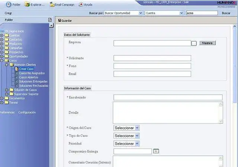Open the Origen del Caso dropdown
Viewport: 238px width, 167px height.
[137, 128]
